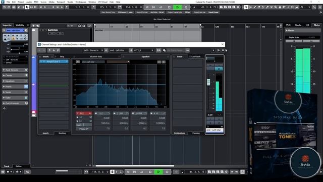Screen dimensions: 323x182
Task: Open the Transport menu
Action: [61, 2]
